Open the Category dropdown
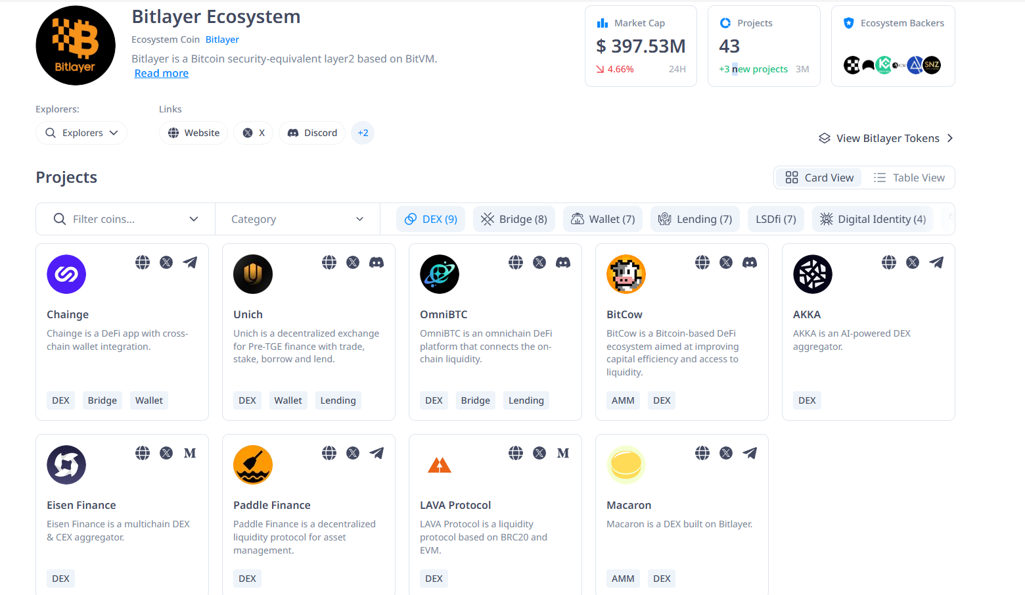The width and height of the screenshot is (1025, 595). click(x=297, y=219)
